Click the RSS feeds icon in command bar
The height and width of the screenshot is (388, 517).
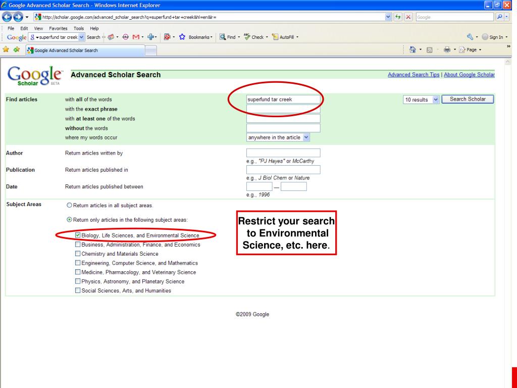pyautogui.click(x=429, y=50)
